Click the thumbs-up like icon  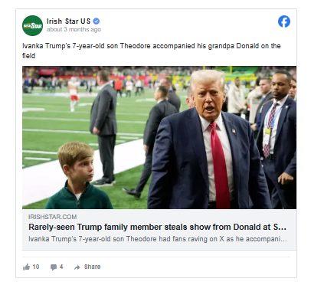pos(26,267)
